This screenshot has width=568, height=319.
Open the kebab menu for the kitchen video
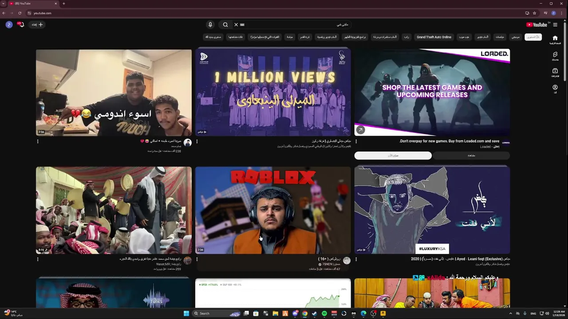click(38, 142)
